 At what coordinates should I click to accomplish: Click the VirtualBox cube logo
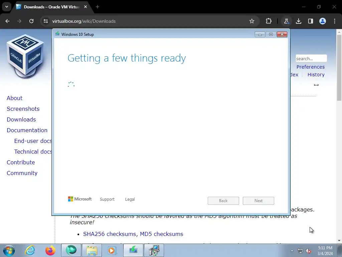26,56
